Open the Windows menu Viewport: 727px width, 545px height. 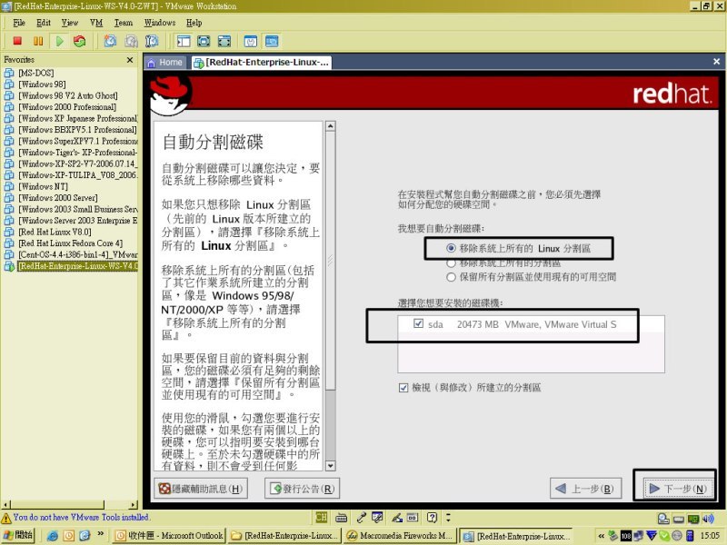[x=160, y=23]
